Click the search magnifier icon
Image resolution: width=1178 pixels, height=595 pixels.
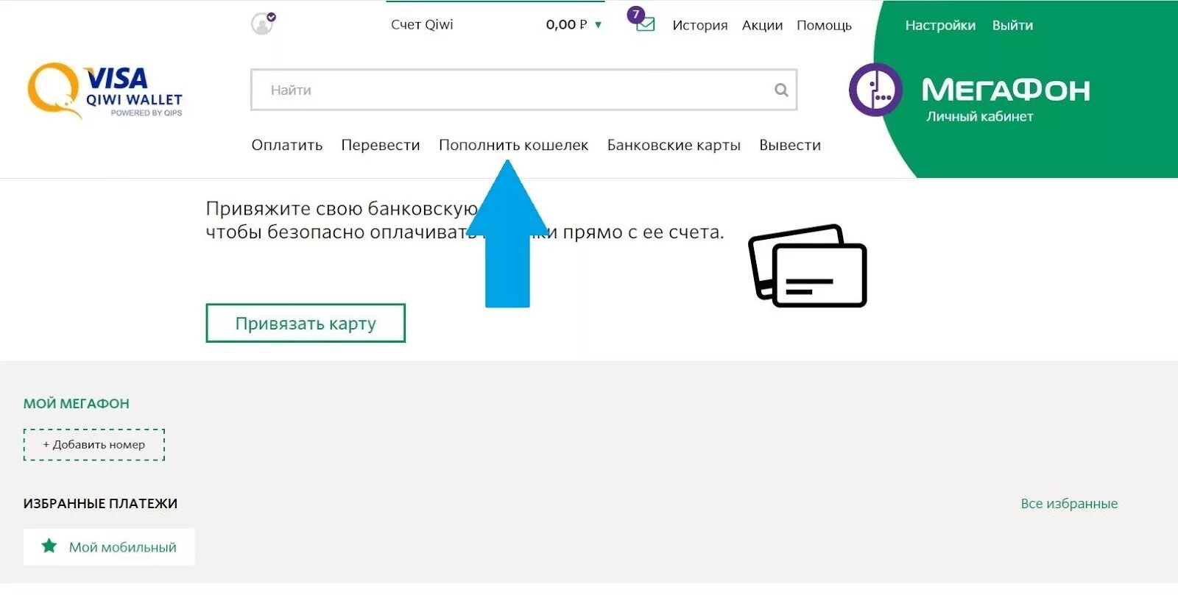781,90
